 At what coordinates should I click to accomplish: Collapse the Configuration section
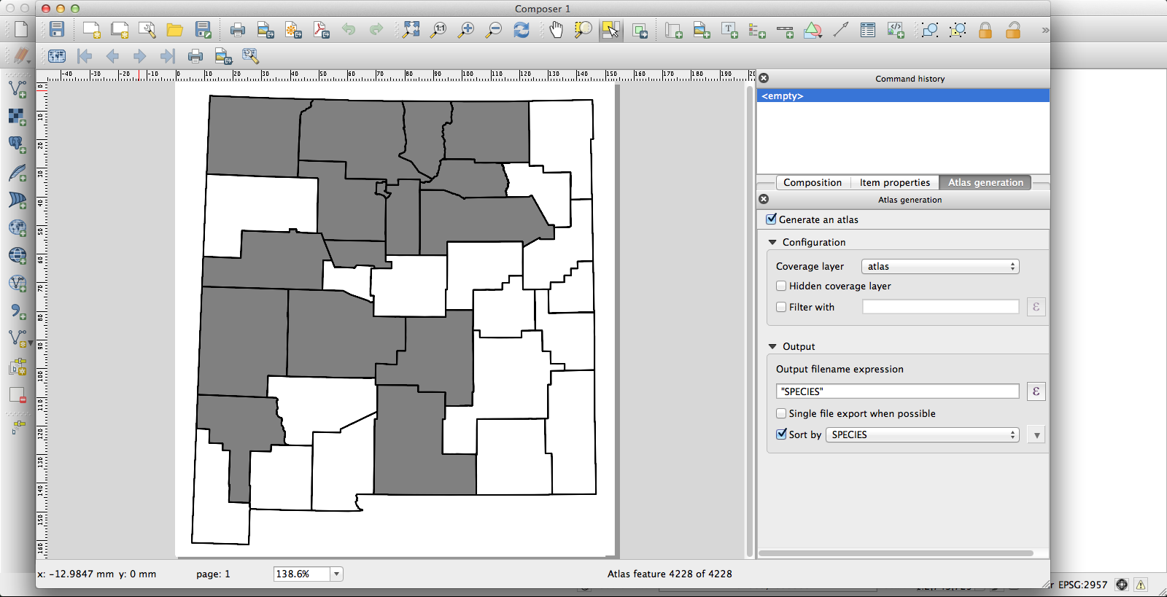pyautogui.click(x=772, y=242)
